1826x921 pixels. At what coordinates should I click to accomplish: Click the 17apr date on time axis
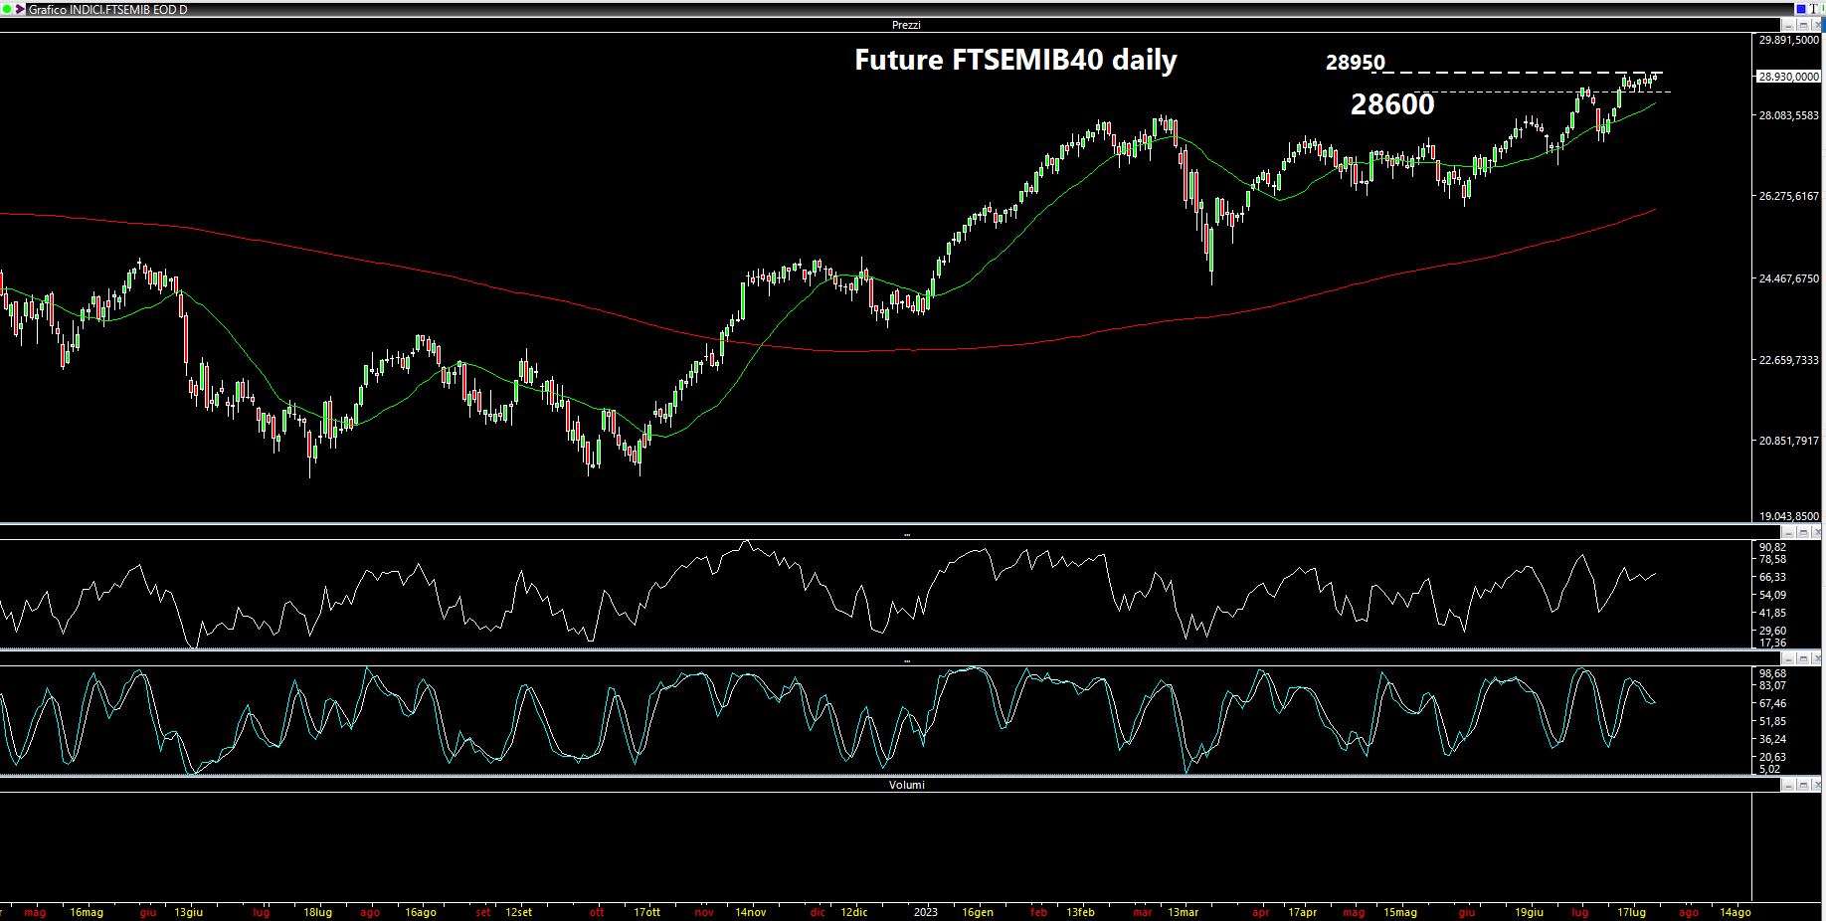tap(1302, 912)
